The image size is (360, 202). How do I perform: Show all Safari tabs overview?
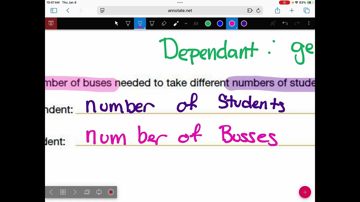pyautogui.click(x=307, y=11)
